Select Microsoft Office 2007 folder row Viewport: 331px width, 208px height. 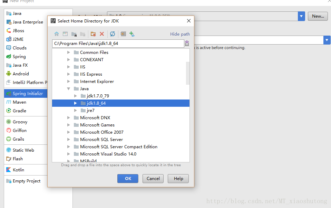click(x=121, y=132)
